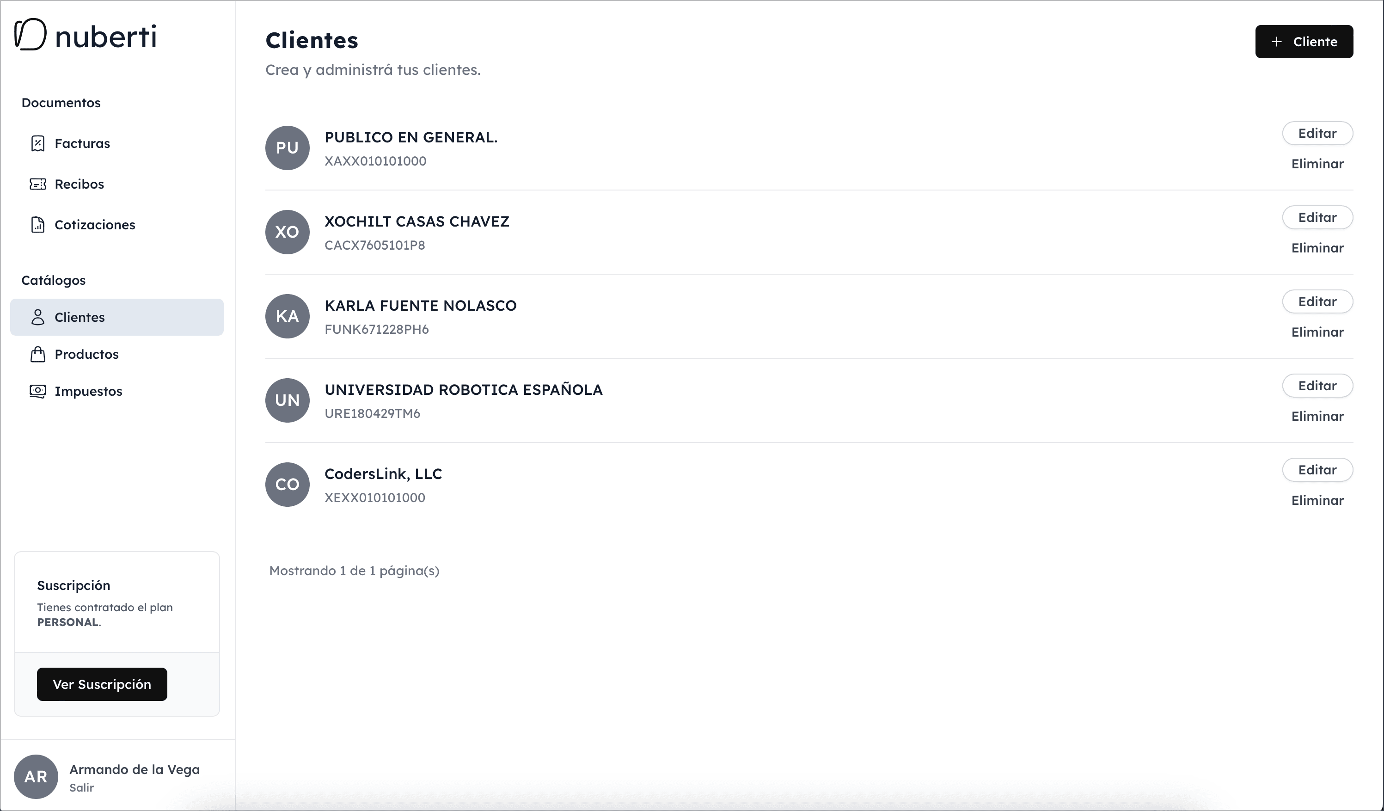Click the Clientes person icon
1384x811 pixels.
click(37, 317)
